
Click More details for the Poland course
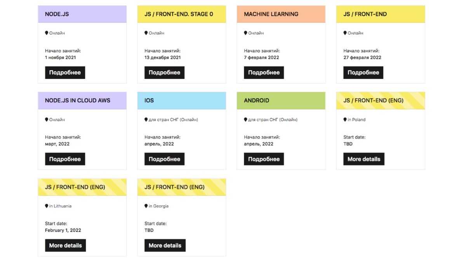363,159
